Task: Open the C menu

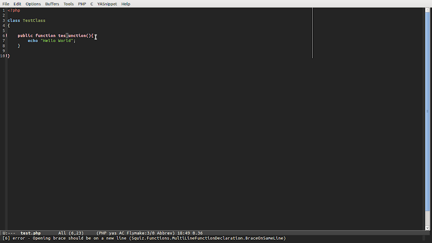Action: click(92, 4)
